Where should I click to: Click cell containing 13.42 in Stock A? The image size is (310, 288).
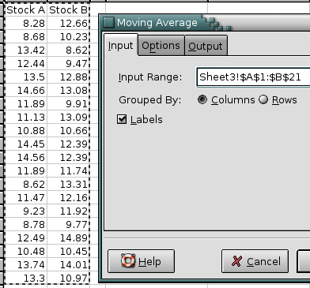[x=26, y=50]
